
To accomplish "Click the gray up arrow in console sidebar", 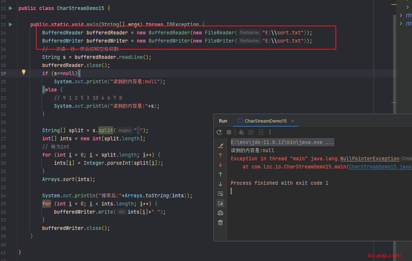I will [220, 174].
